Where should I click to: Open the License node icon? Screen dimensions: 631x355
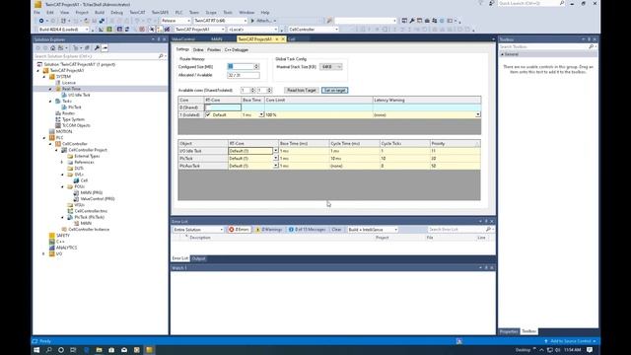[58, 83]
